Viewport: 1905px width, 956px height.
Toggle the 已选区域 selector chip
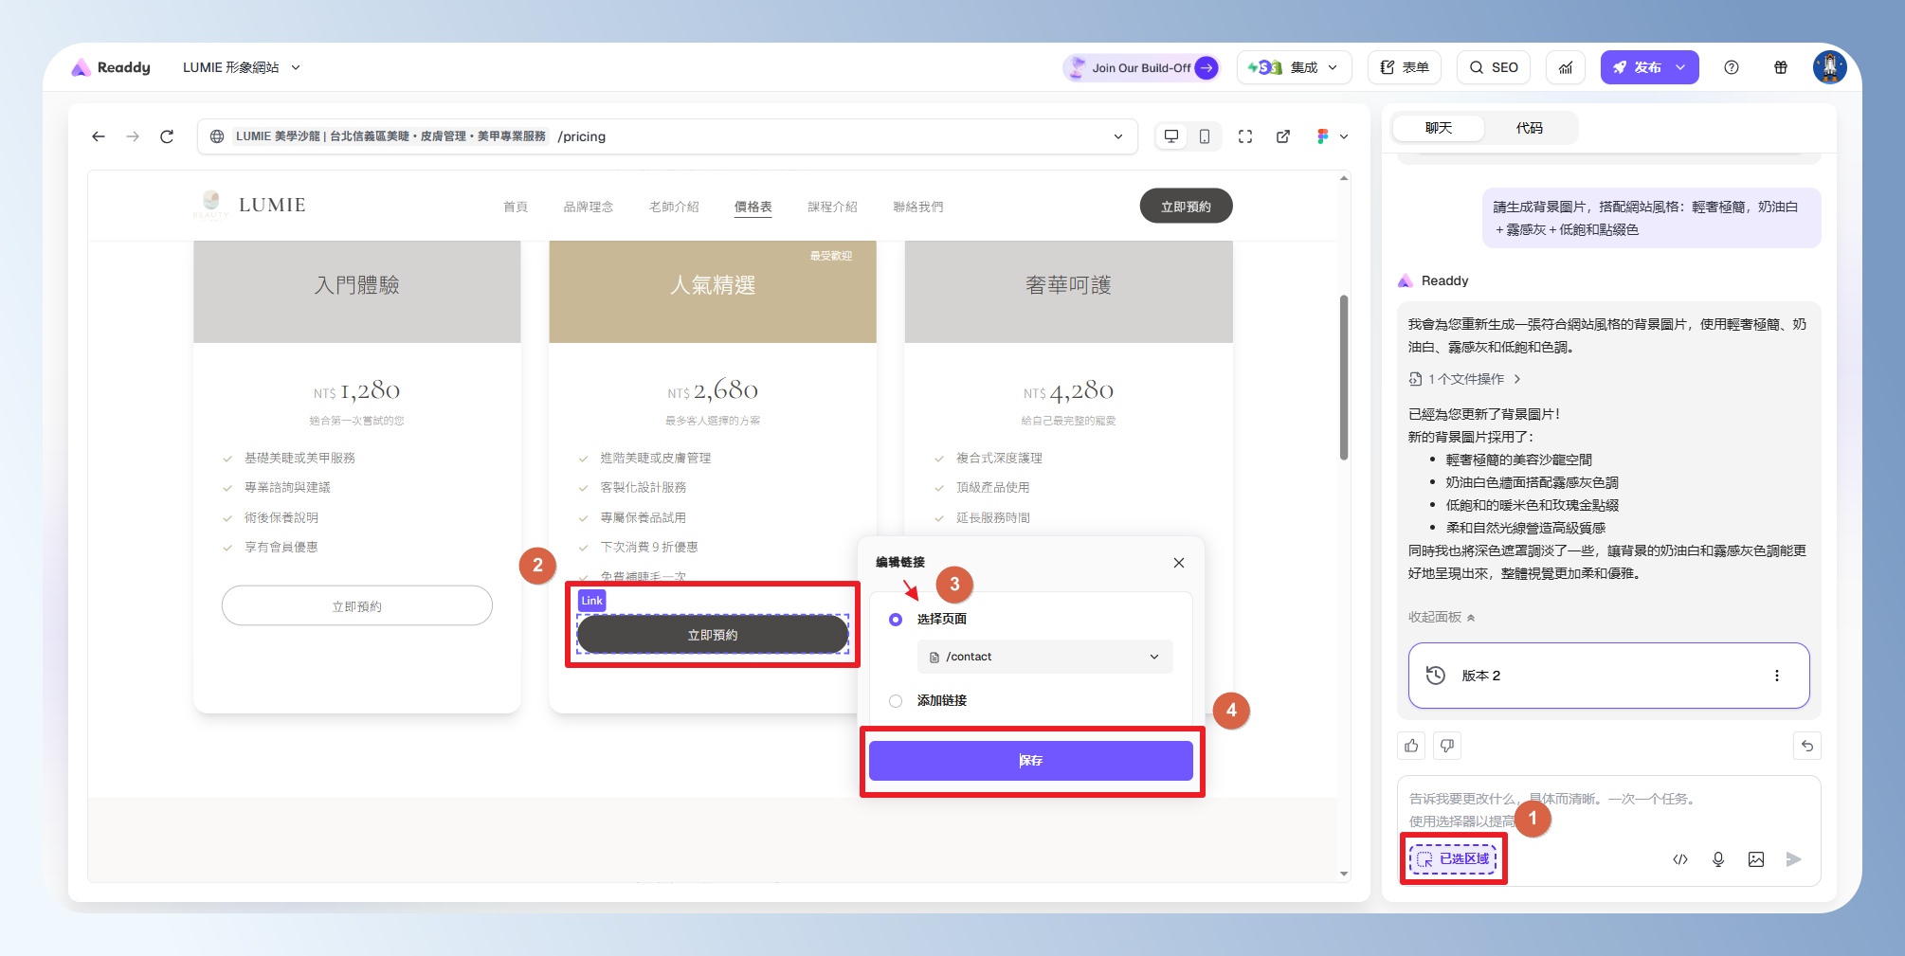1453,858
